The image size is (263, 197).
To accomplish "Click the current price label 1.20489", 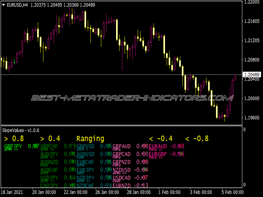I will point(252,75).
